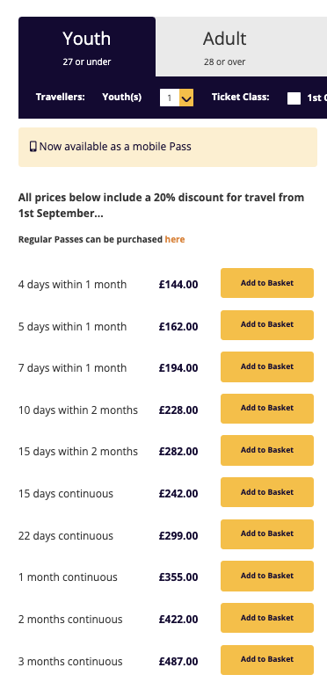Viewport: 327px width, 682px height.
Task: Click the '3 months continuous' pass label
Action: pyautogui.click(x=70, y=662)
